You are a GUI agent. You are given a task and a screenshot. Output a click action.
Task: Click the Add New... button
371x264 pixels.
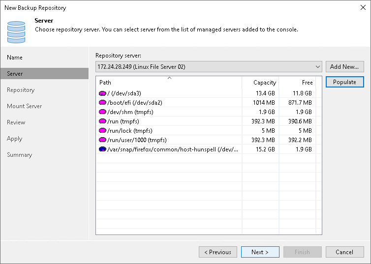point(344,66)
